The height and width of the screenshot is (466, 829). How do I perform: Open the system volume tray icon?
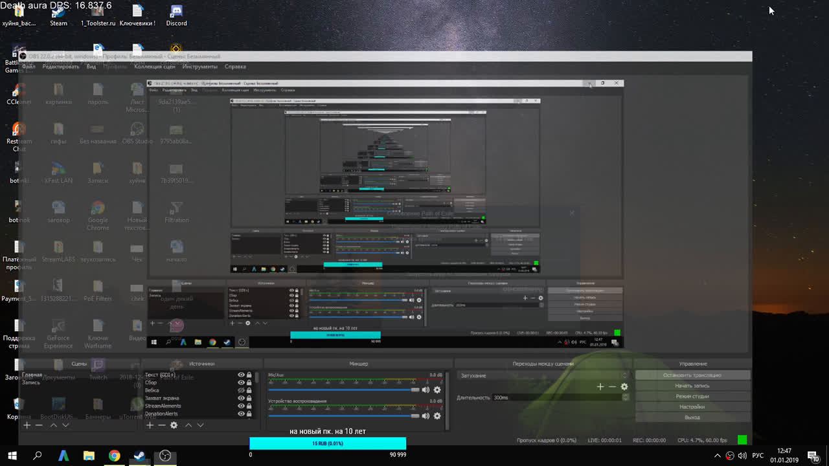742,456
